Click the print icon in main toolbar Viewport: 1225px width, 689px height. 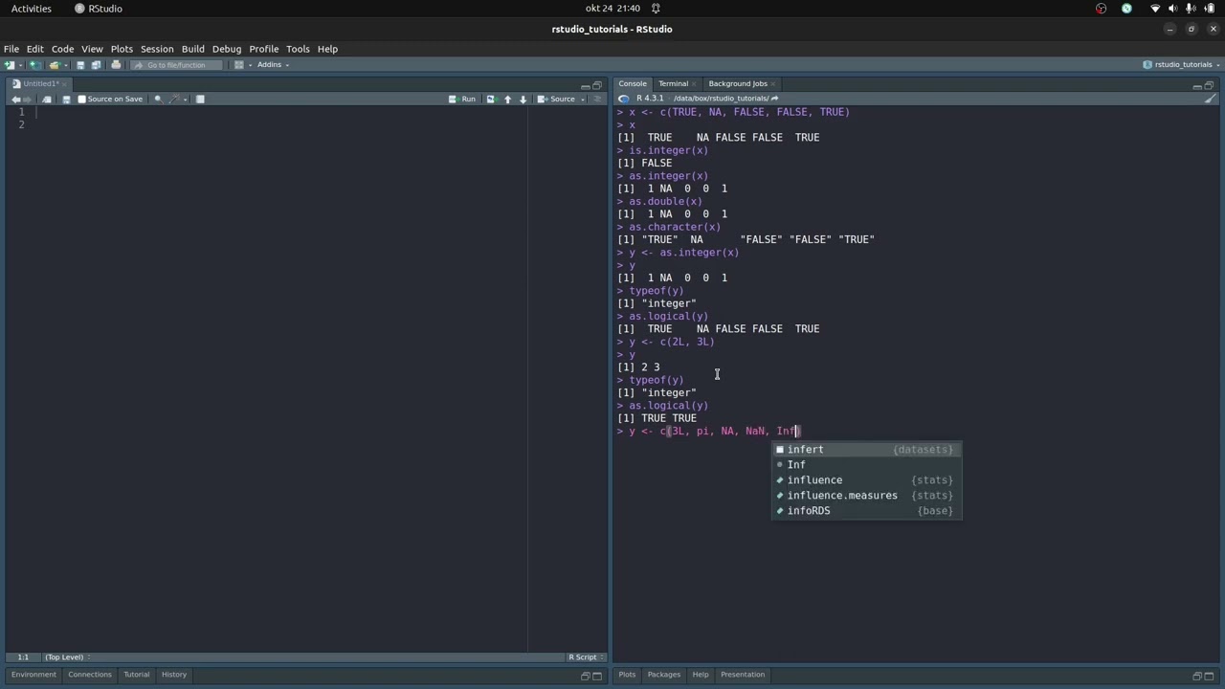pyautogui.click(x=116, y=65)
